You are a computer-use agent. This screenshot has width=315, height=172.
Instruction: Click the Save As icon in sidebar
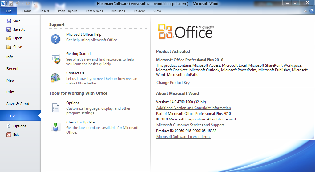9,29
